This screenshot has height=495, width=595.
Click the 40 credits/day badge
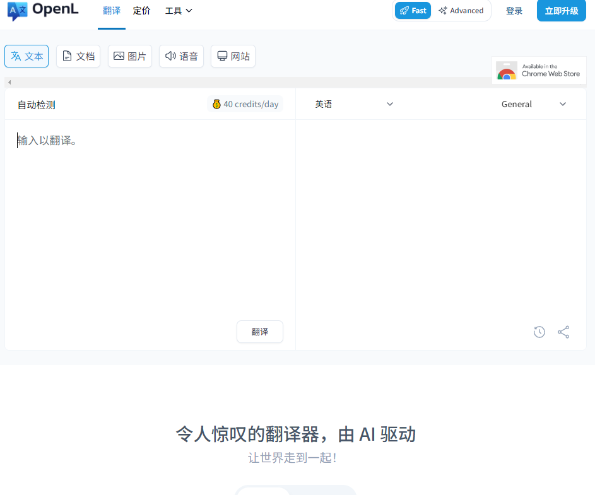pyautogui.click(x=245, y=104)
